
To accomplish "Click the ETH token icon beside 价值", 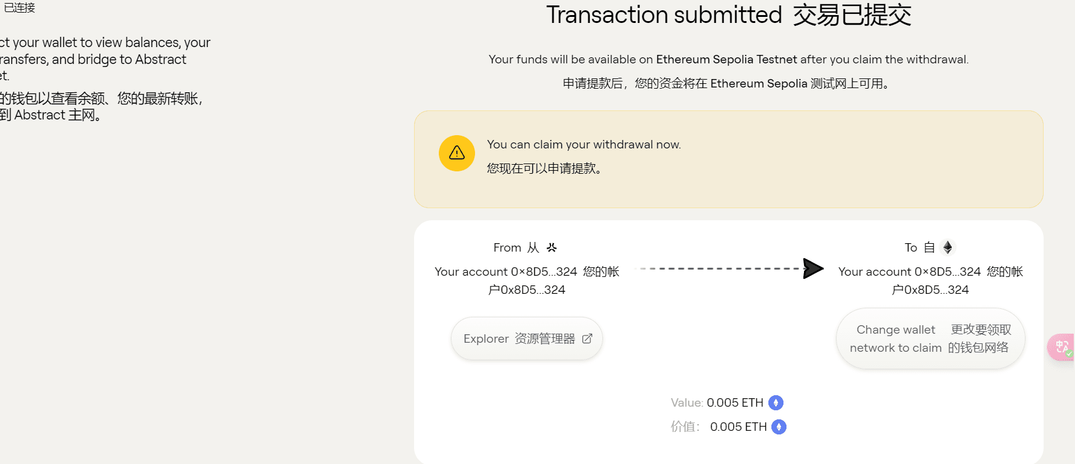I will point(779,427).
